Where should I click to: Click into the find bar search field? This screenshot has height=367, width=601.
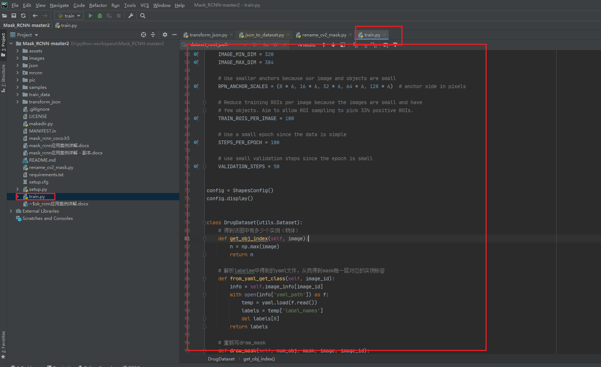(215, 44)
